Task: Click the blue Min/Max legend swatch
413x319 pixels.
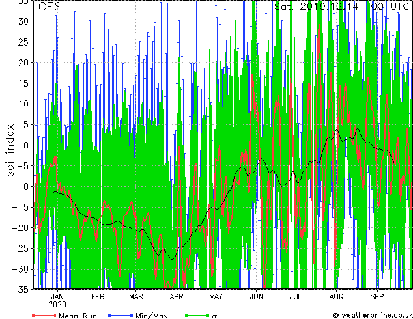Action: pyautogui.click(x=121, y=315)
